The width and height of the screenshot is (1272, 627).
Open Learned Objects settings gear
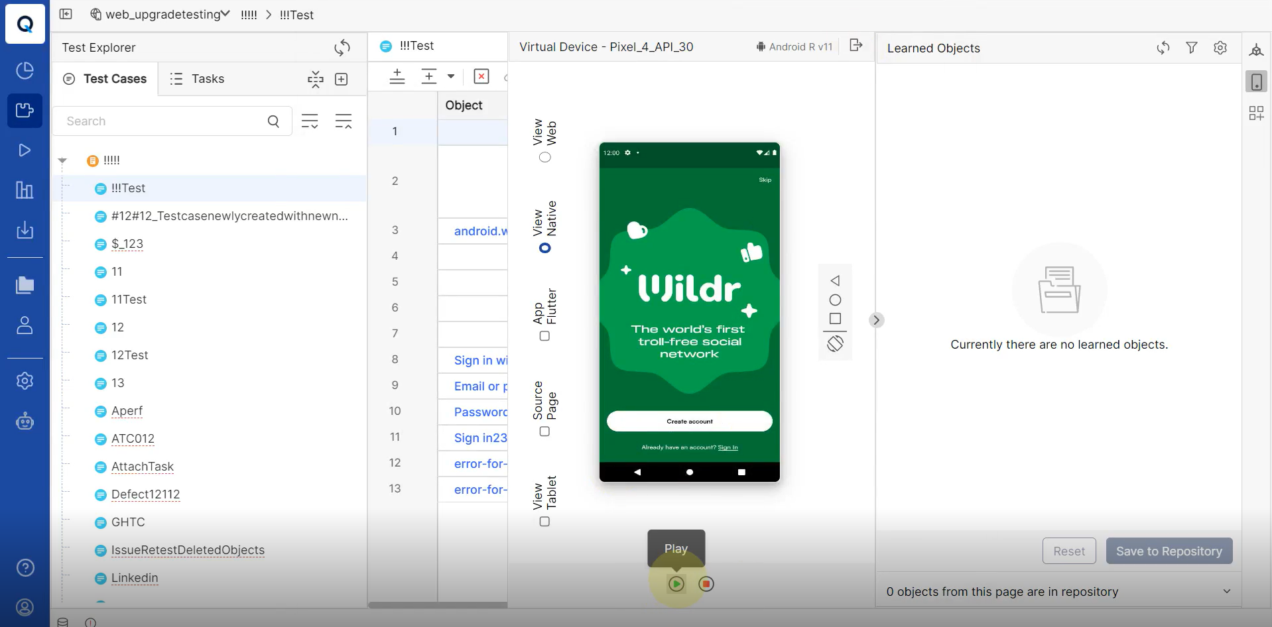tap(1220, 48)
